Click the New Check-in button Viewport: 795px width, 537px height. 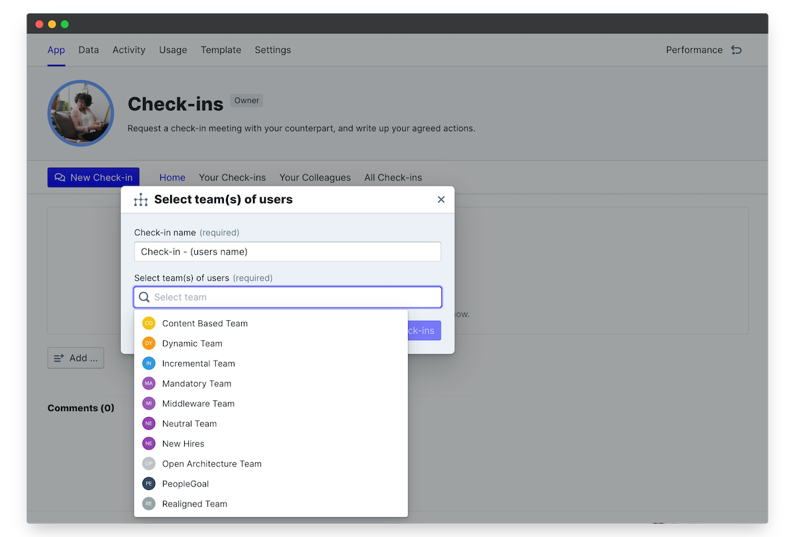tap(93, 178)
